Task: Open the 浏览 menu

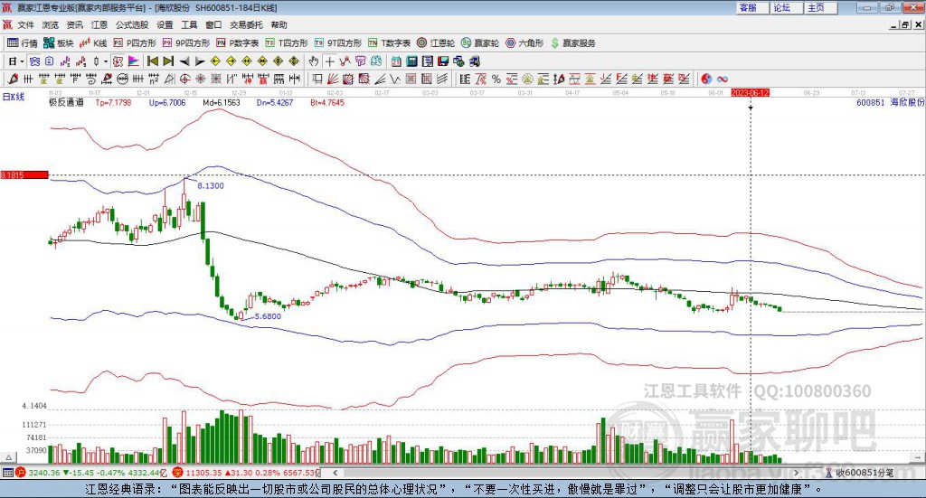Action: pyautogui.click(x=51, y=24)
